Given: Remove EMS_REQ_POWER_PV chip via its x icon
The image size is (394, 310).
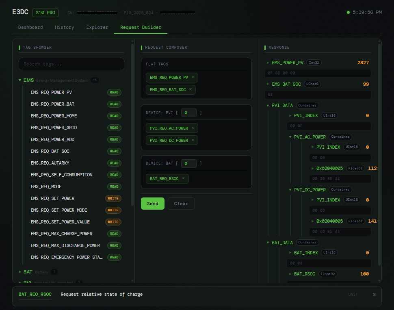Looking at the screenshot, I should (x=193, y=77).
